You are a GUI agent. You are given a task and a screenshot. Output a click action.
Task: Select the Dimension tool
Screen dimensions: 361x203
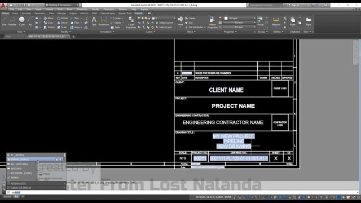(x=104, y=21)
